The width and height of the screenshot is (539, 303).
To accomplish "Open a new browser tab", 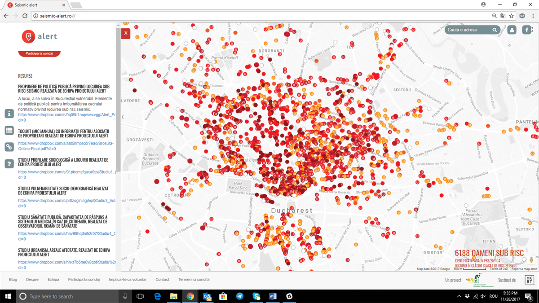I will (x=76, y=5).
